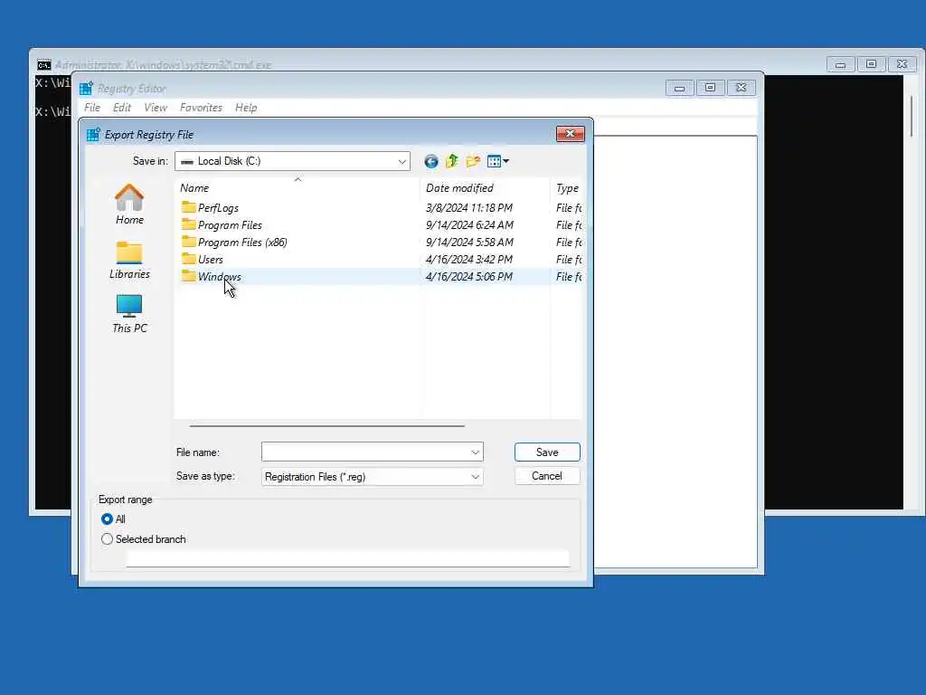
Task: Click the date 4/16/2024 3:42 PM
Action: click(469, 260)
